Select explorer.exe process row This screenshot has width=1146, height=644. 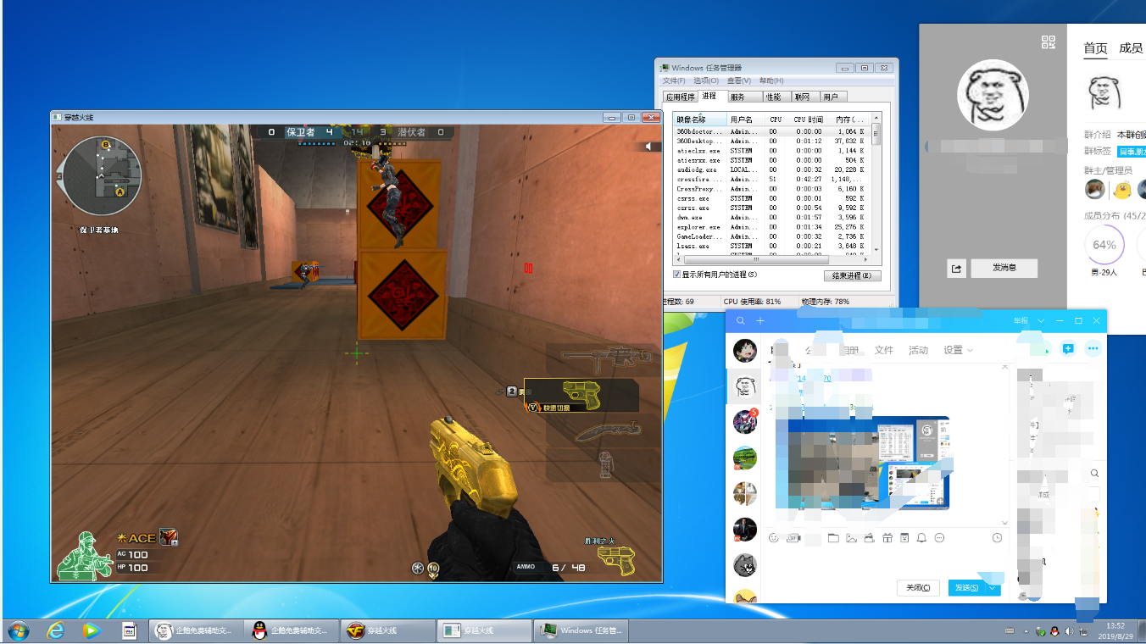coord(772,227)
